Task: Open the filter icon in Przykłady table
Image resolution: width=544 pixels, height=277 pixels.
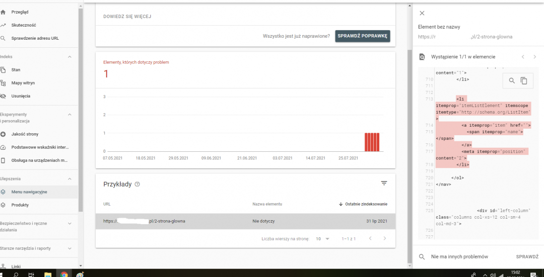Action: pos(384,183)
